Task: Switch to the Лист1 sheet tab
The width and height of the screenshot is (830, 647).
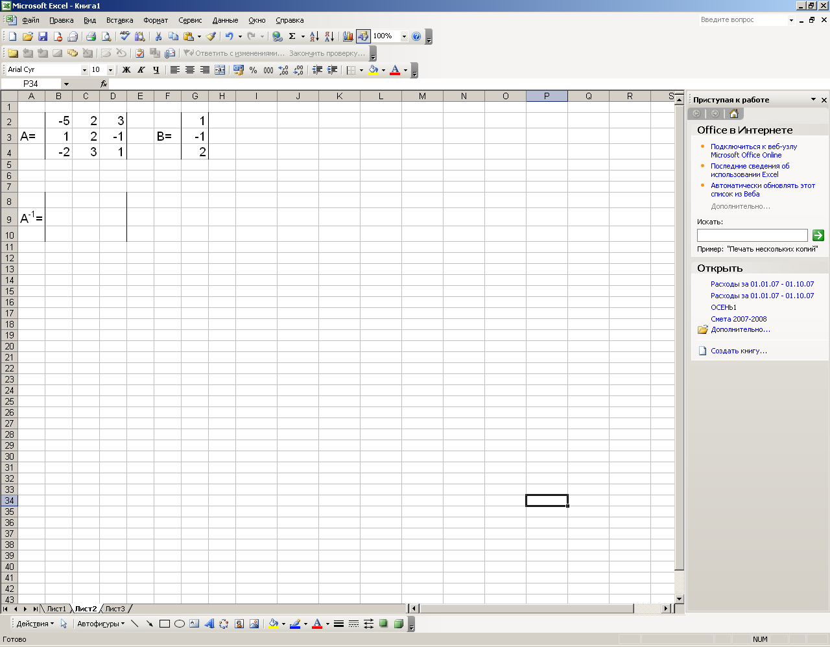Action: coord(56,609)
